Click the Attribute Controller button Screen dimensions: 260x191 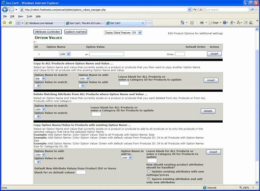pos(48,32)
